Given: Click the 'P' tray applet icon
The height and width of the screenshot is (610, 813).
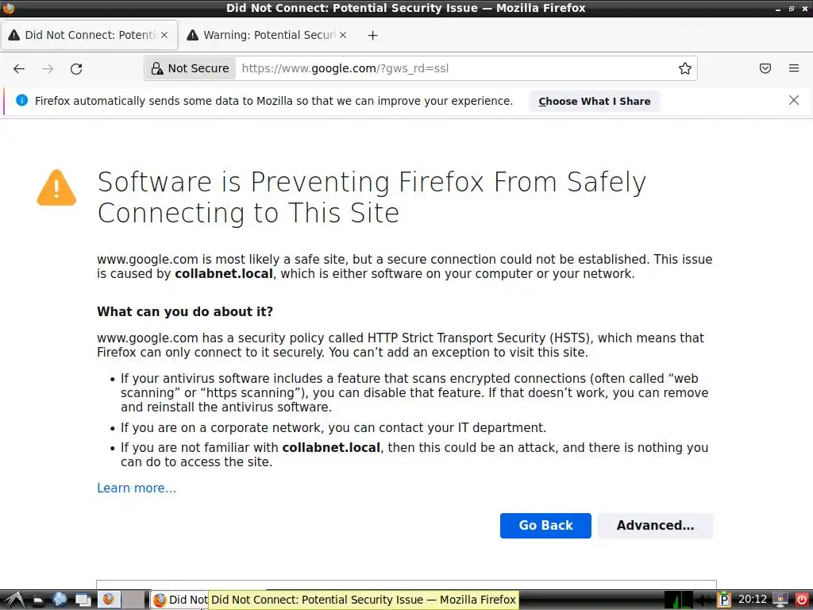Looking at the screenshot, I should [724, 600].
